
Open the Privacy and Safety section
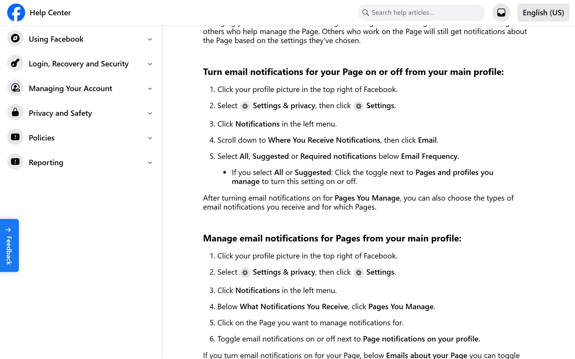81,113
